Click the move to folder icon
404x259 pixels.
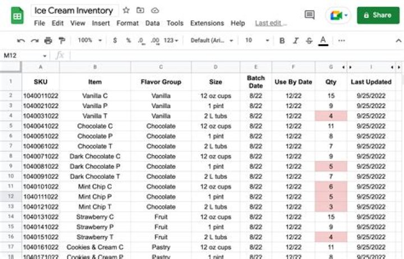pos(140,11)
